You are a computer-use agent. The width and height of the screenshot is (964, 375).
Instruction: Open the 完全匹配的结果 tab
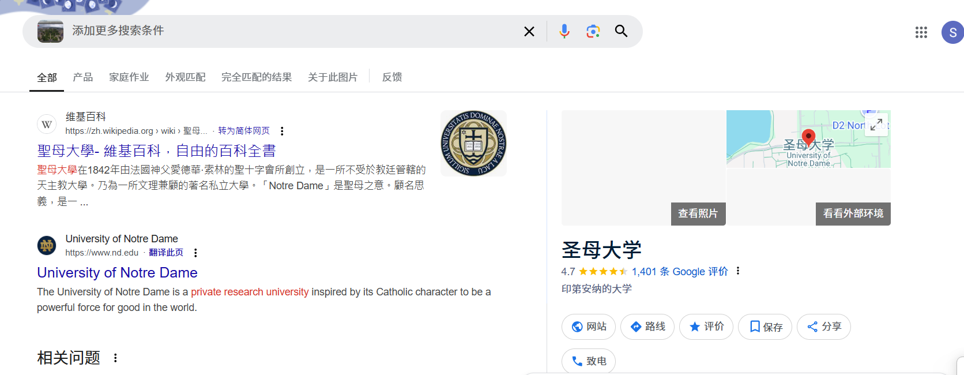pos(257,77)
